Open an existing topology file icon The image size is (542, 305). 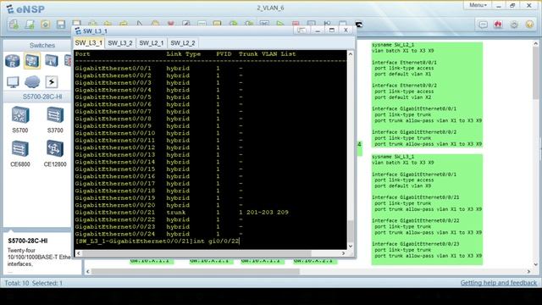click(x=45, y=25)
